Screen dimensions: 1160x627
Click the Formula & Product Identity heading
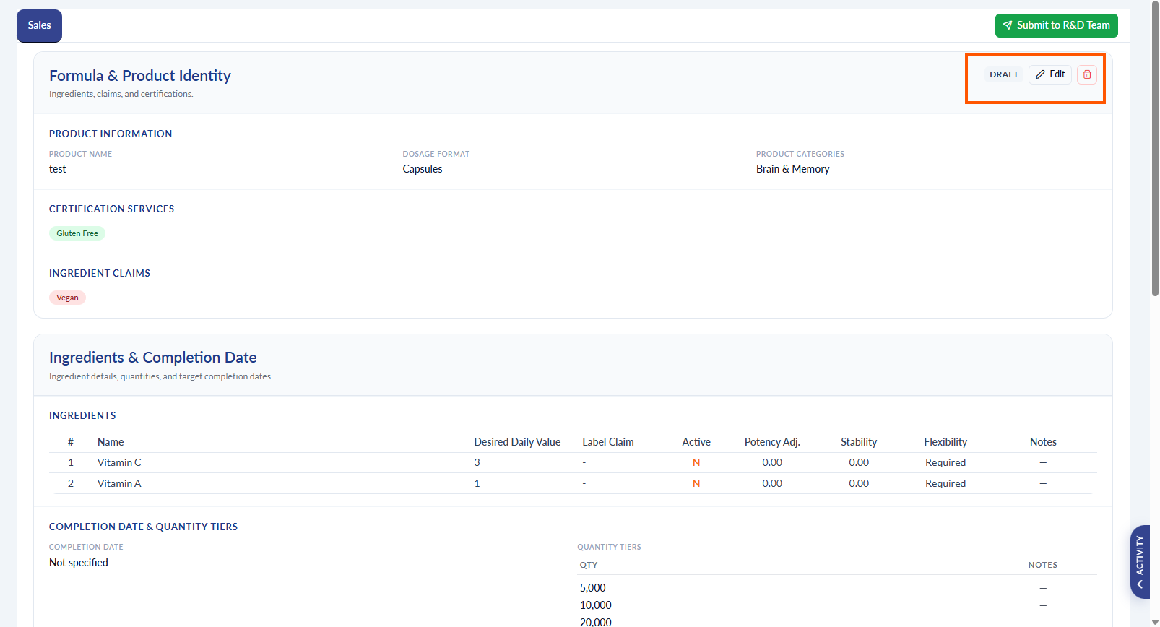[140, 76]
